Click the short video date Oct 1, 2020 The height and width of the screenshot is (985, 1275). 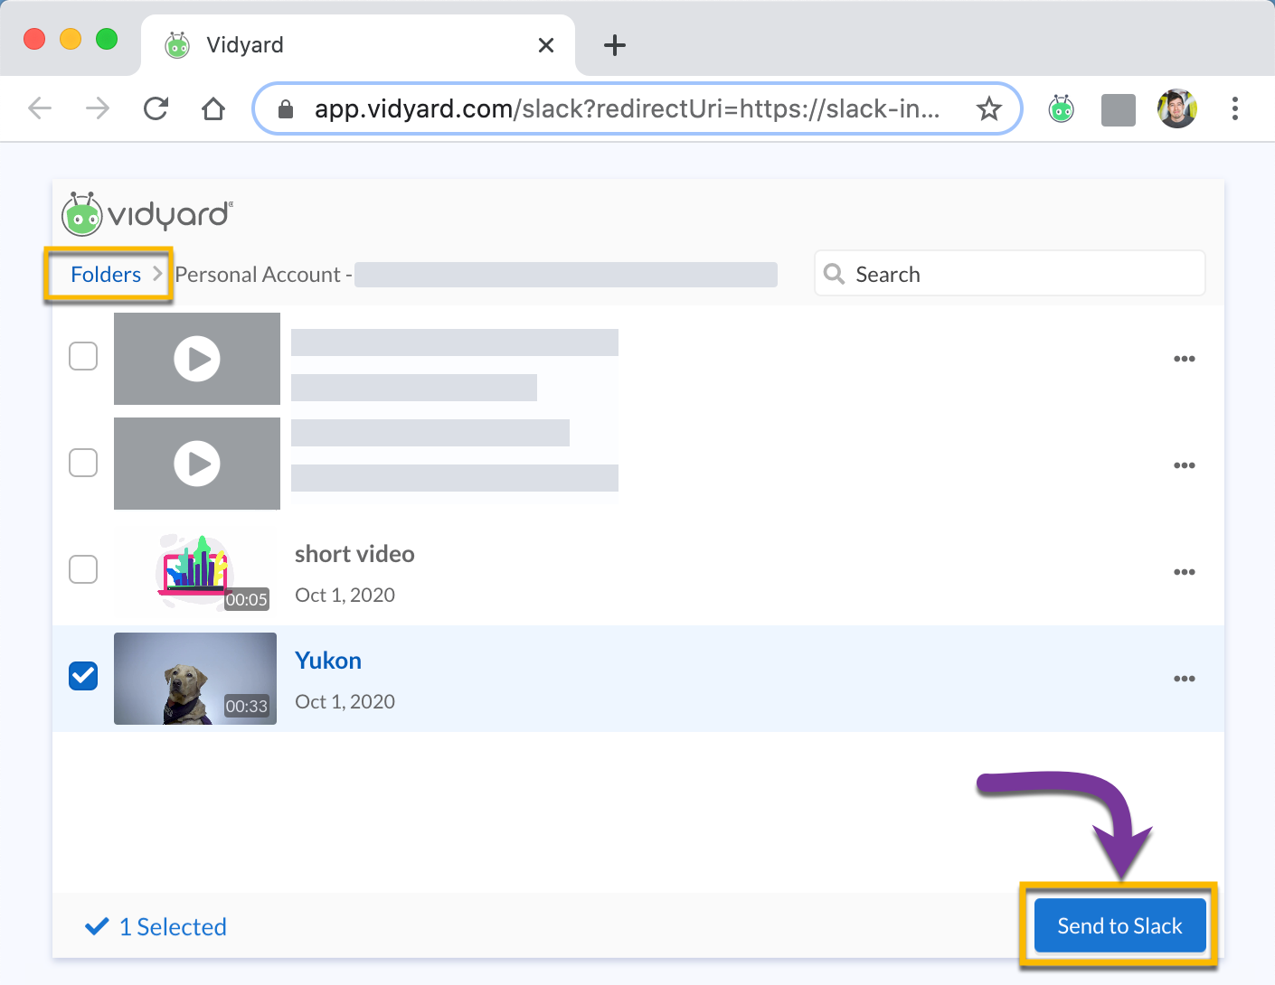tap(345, 596)
